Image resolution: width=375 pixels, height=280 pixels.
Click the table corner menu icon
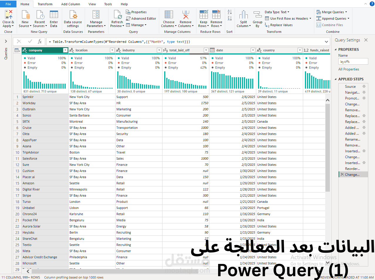(x=17, y=50)
